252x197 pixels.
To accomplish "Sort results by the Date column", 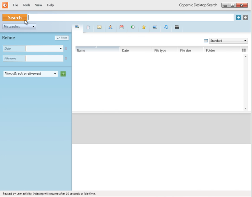I will (136, 50).
